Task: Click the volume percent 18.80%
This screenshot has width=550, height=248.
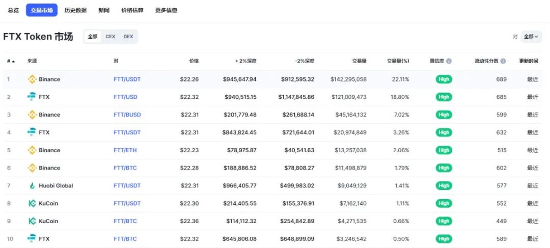Action: [400, 97]
